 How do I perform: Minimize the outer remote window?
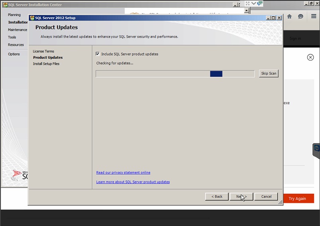coord(306,3)
